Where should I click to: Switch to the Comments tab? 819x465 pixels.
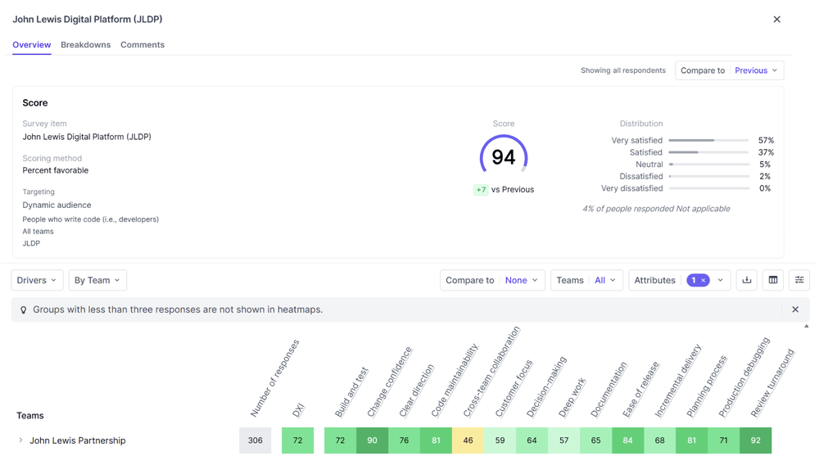tap(143, 45)
